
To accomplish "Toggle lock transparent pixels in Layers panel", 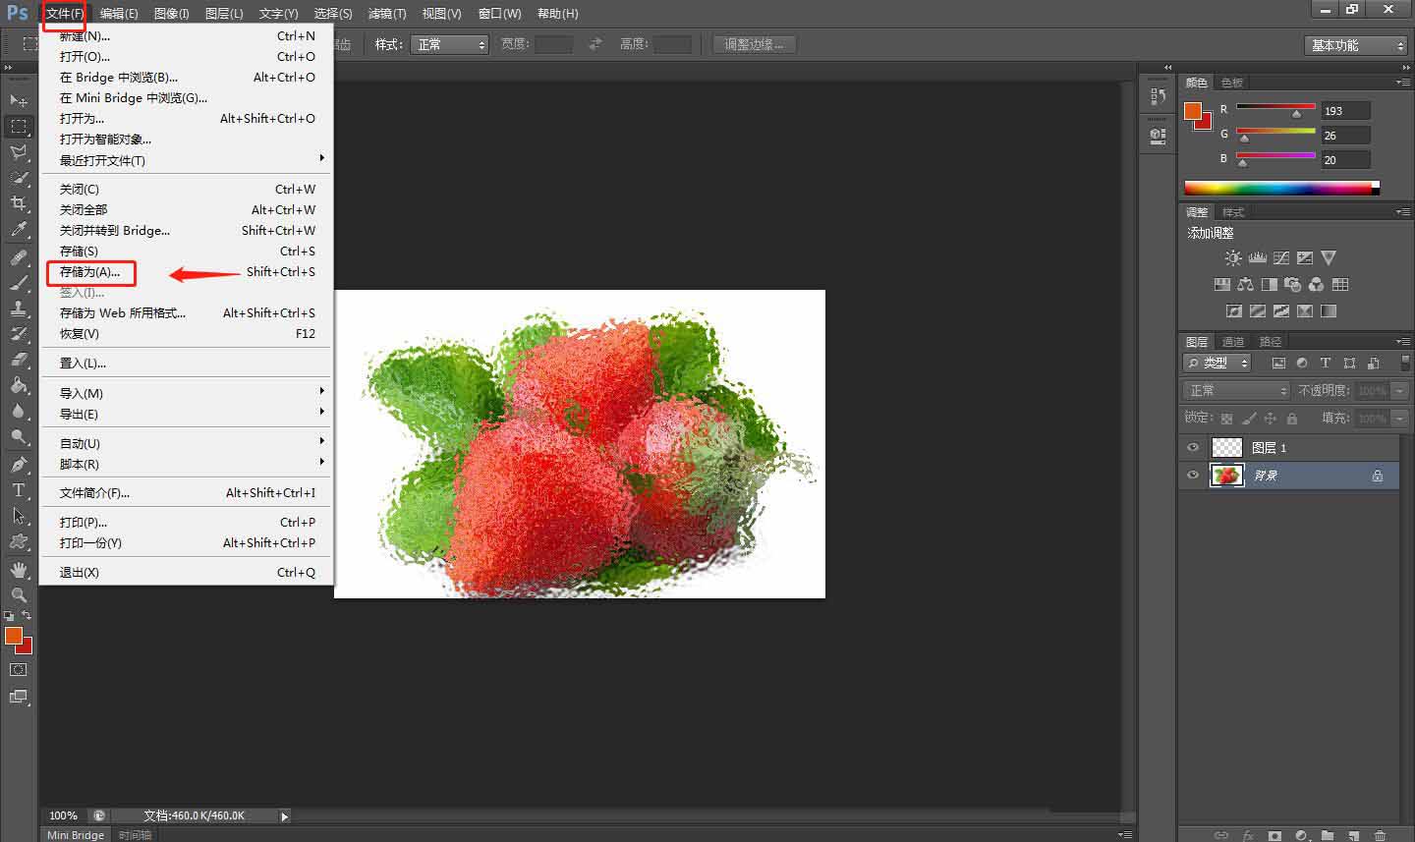I will (1226, 419).
